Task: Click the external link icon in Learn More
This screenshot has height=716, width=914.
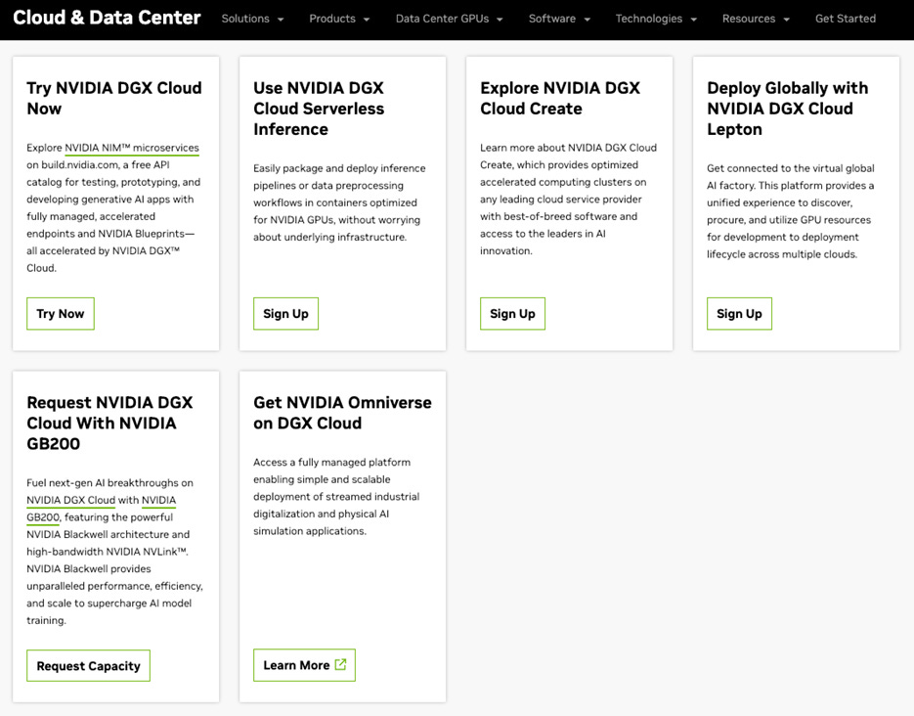Action: point(340,664)
